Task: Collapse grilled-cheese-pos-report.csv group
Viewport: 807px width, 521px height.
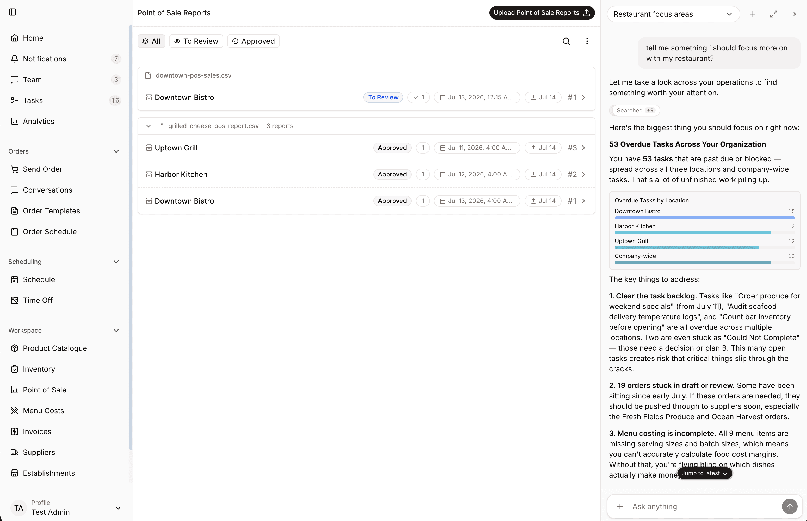Action: pos(148,126)
